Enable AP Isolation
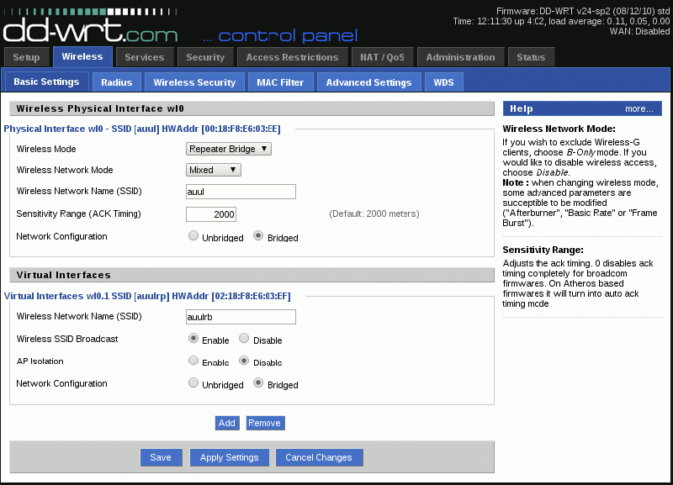Screen dimensions: 673x485 (x=193, y=361)
